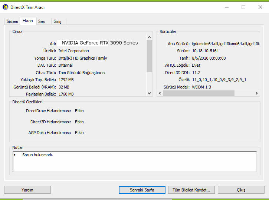Viewport: 269px width, 200px height.
Task: Click Cihaz panel scroll up arrow
Action: tap(149, 37)
